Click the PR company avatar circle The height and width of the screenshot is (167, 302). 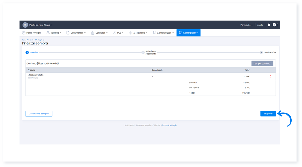(x=25, y=25)
